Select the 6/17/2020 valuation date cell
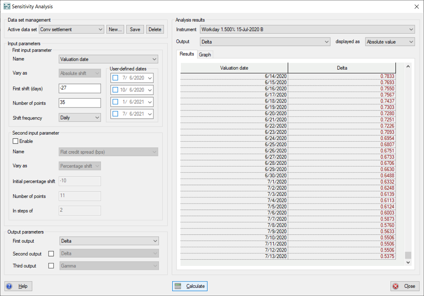 pyautogui.click(x=234, y=95)
